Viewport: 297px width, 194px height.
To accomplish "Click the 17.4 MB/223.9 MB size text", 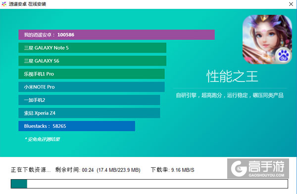I will (x=119, y=170).
